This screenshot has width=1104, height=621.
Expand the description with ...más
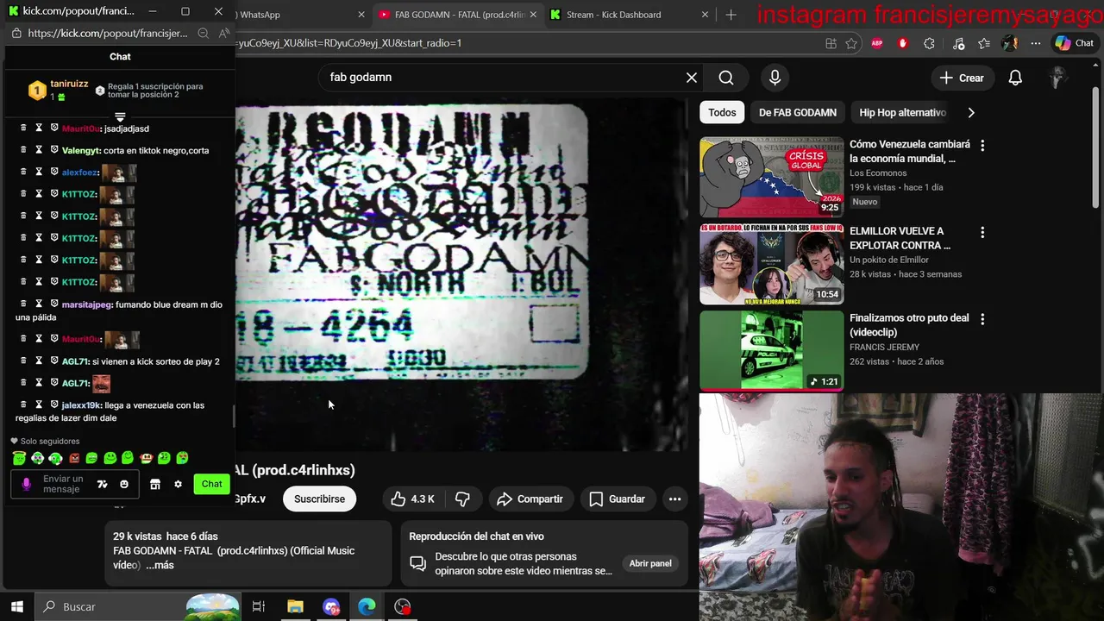pos(160,565)
